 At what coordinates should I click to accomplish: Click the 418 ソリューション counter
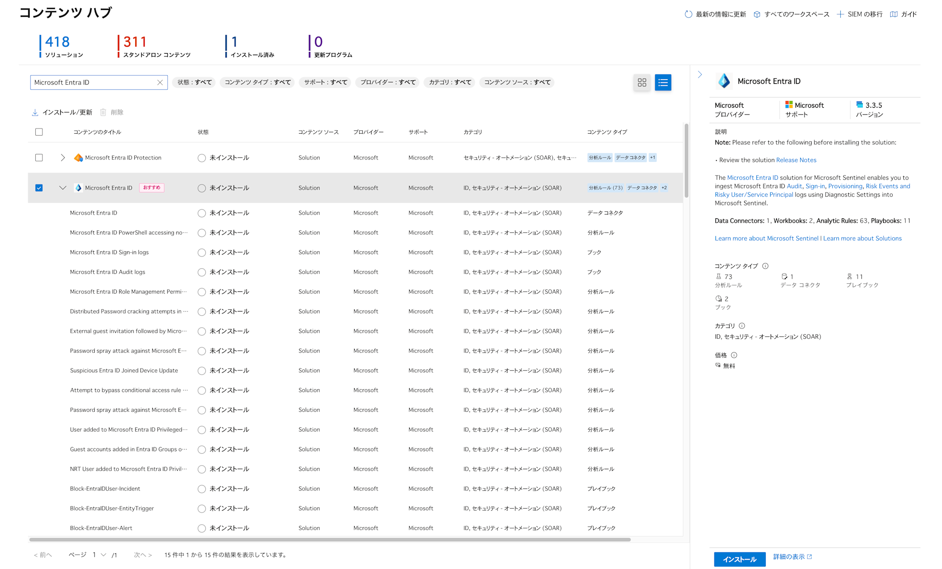click(x=61, y=46)
